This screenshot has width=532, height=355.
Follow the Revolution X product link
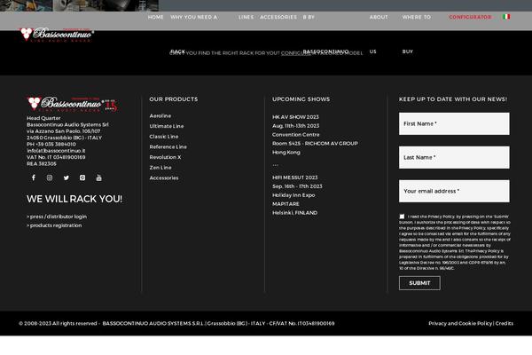pyautogui.click(x=165, y=157)
